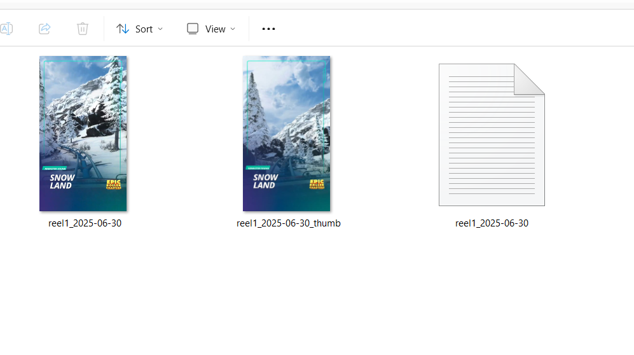Click the Share icon in the toolbar
634x355 pixels.
click(45, 29)
